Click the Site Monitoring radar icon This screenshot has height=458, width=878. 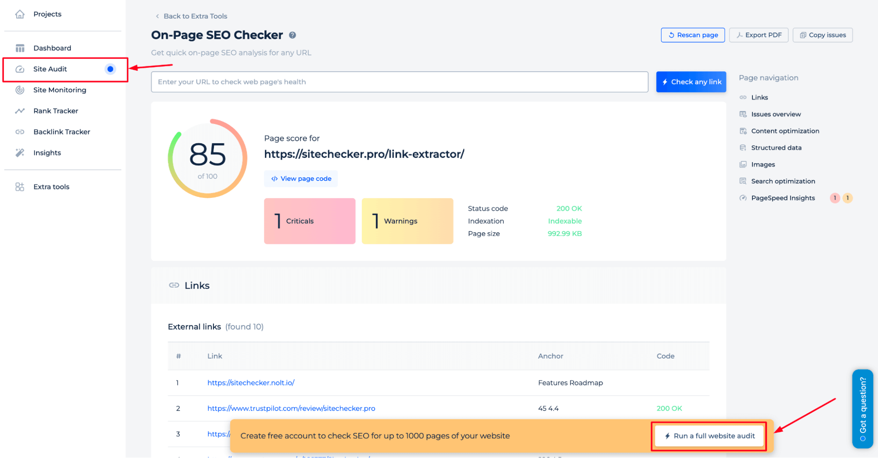(20, 90)
